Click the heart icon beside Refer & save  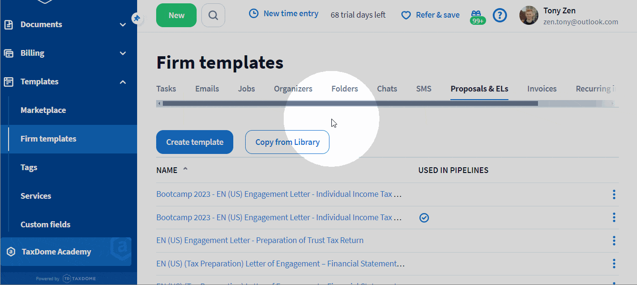point(406,15)
